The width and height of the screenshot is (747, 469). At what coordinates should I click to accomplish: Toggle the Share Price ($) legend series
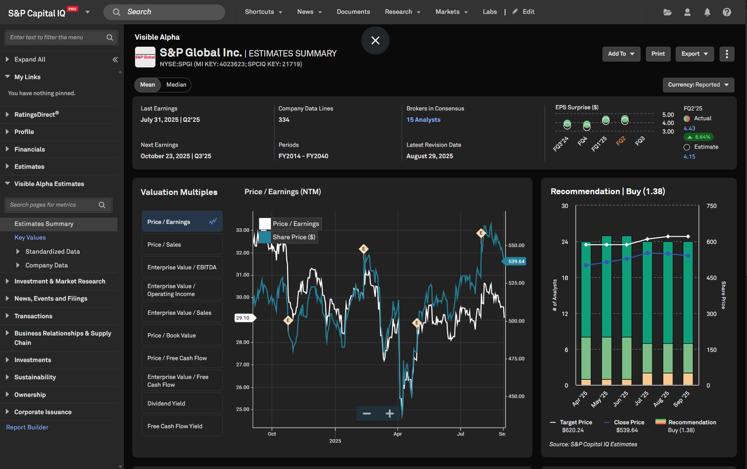point(288,237)
